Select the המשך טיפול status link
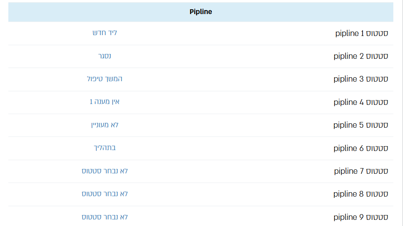This screenshot has width=403, height=226. pos(105,79)
